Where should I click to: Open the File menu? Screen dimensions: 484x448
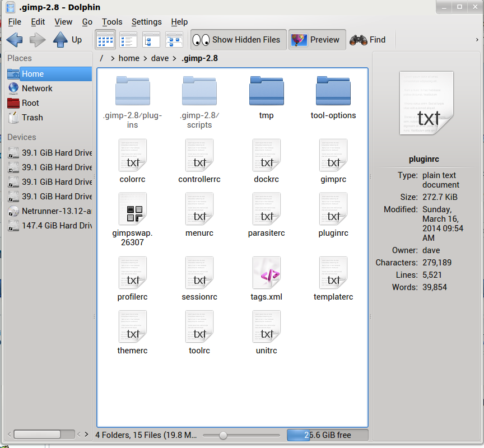(x=15, y=22)
